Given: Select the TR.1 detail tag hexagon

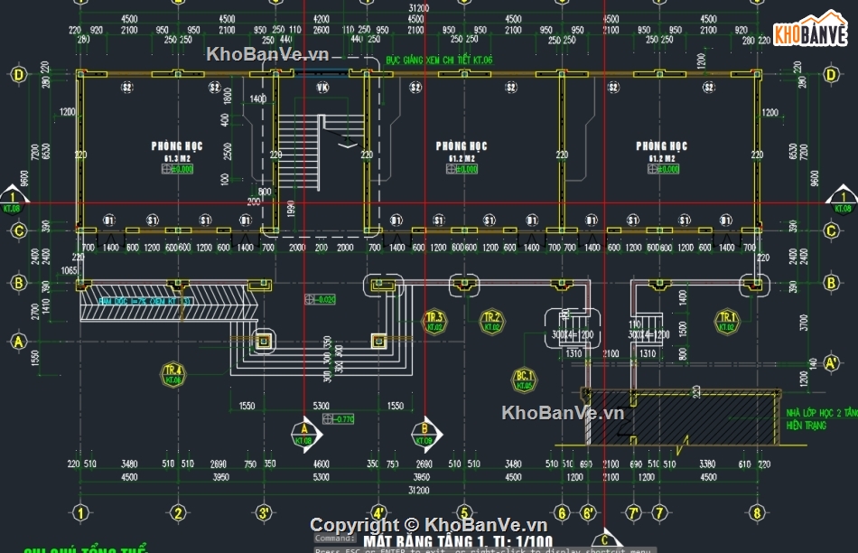Looking at the screenshot, I should (x=727, y=322).
